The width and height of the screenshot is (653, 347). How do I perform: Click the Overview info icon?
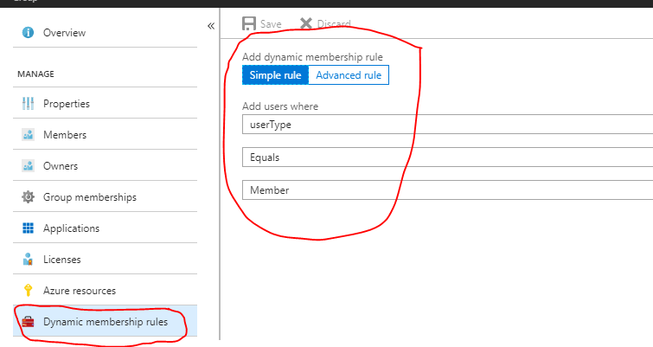click(28, 33)
